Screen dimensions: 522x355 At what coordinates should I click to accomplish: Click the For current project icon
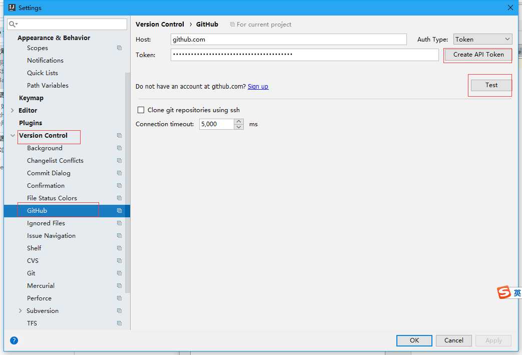[x=232, y=25]
